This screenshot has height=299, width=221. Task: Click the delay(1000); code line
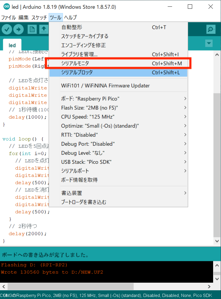[28, 117]
